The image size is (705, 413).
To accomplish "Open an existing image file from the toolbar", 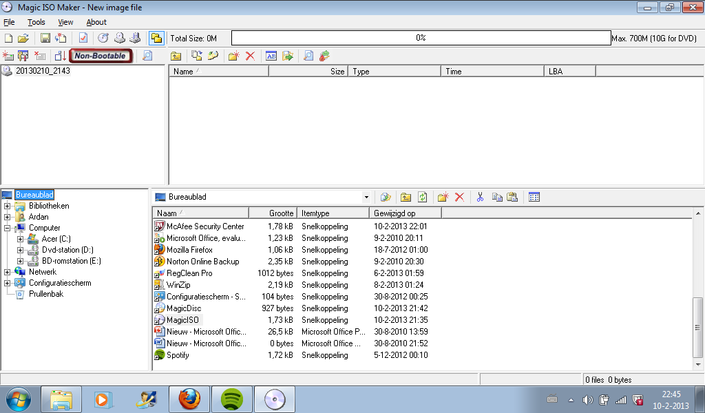I will pyautogui.click(x=23, y=38).
